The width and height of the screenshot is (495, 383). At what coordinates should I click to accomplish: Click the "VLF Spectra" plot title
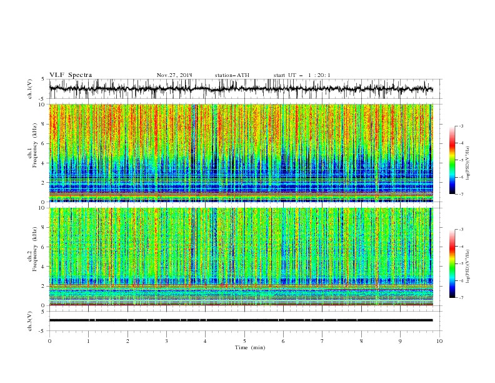pos(71,75)
